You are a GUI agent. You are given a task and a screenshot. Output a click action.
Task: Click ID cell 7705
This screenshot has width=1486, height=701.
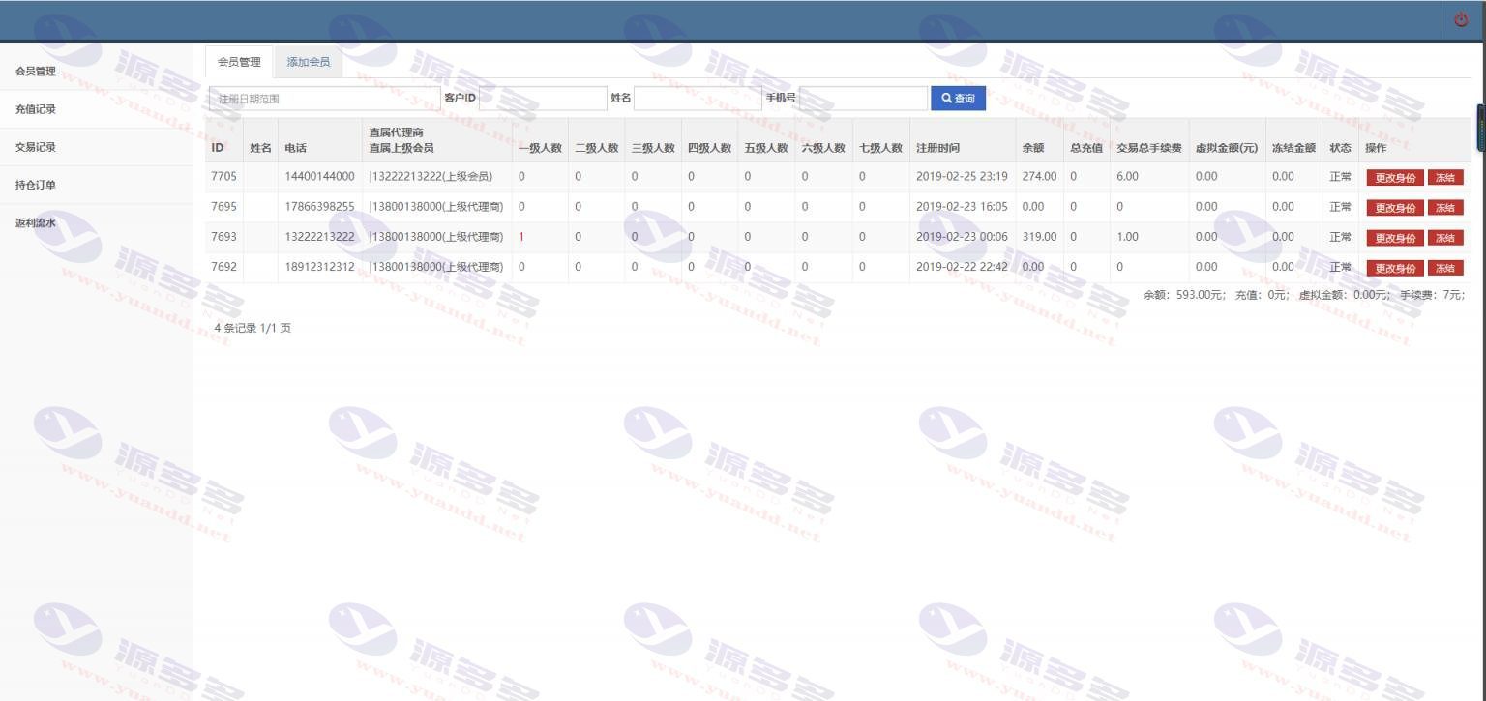[223, 177]
